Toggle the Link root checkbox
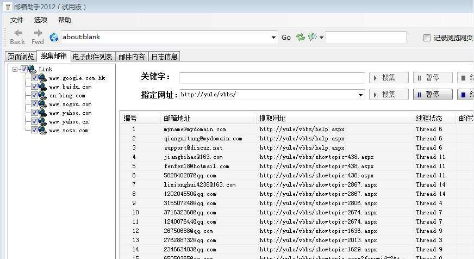The height and width of the screenshot is (259, 474). [24, 69]
